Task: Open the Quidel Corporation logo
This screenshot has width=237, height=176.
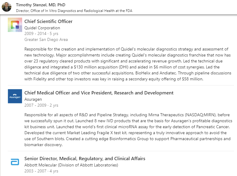Action: tap(15, 25)
